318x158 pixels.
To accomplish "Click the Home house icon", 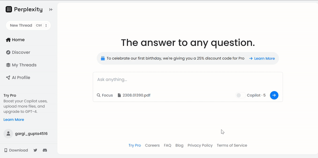I will point(8,40).
